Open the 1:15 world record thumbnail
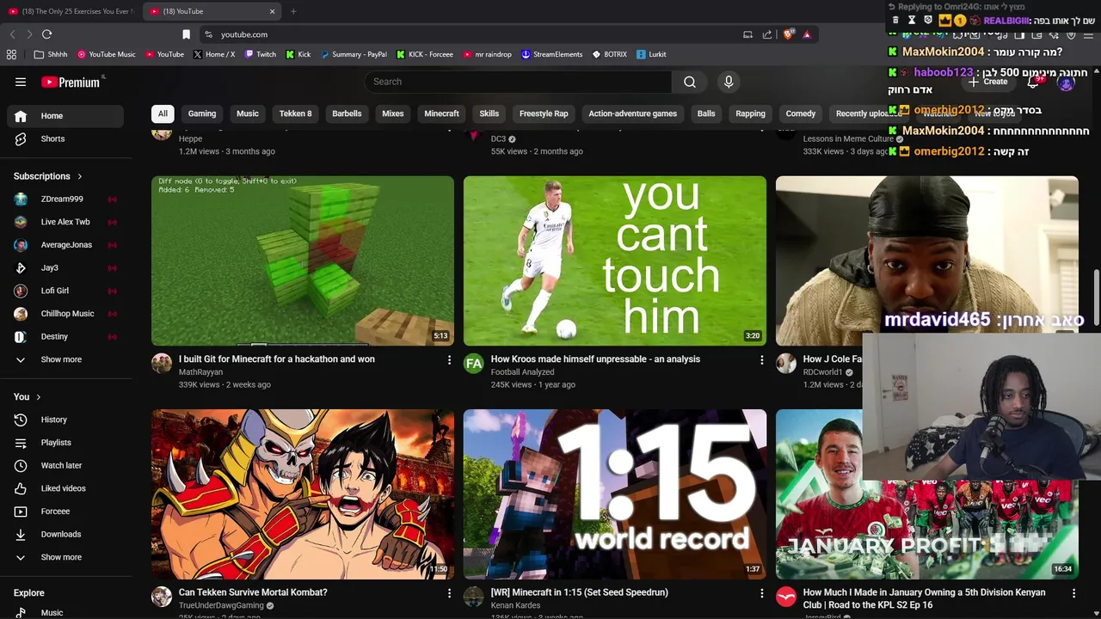The height and width of the screenshot is (619, 1101). [615, 493]
